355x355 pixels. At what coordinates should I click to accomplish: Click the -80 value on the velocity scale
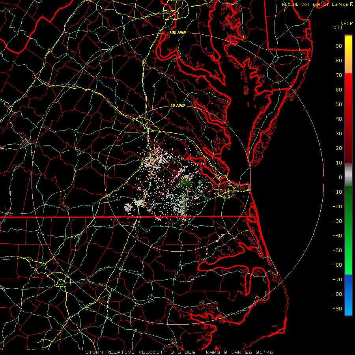tap(337, 294)
